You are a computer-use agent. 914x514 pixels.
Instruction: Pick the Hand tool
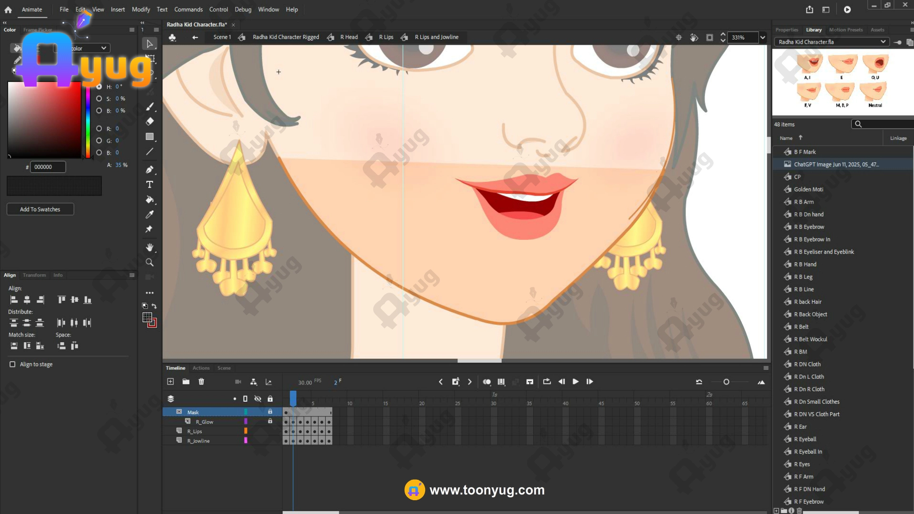tap(149, 247)
